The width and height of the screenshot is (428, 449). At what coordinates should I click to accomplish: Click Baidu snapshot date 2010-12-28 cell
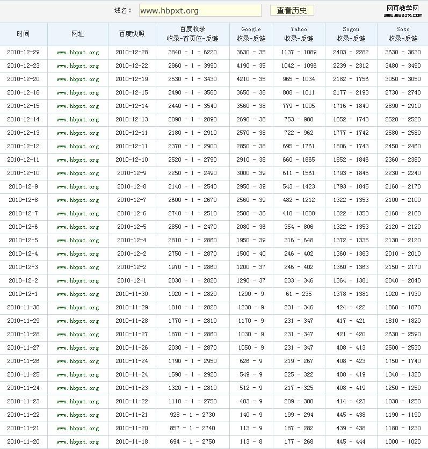[x=132, y=53]
